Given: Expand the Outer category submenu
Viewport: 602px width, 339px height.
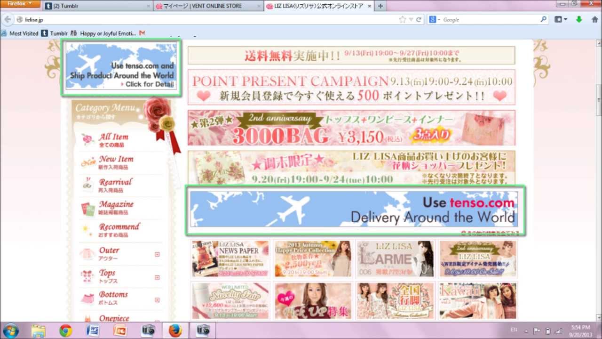Looking at the screenshot, I should (157, 254).
